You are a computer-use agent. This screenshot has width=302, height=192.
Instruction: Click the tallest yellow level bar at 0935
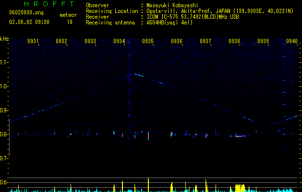(x=148, y=185)
